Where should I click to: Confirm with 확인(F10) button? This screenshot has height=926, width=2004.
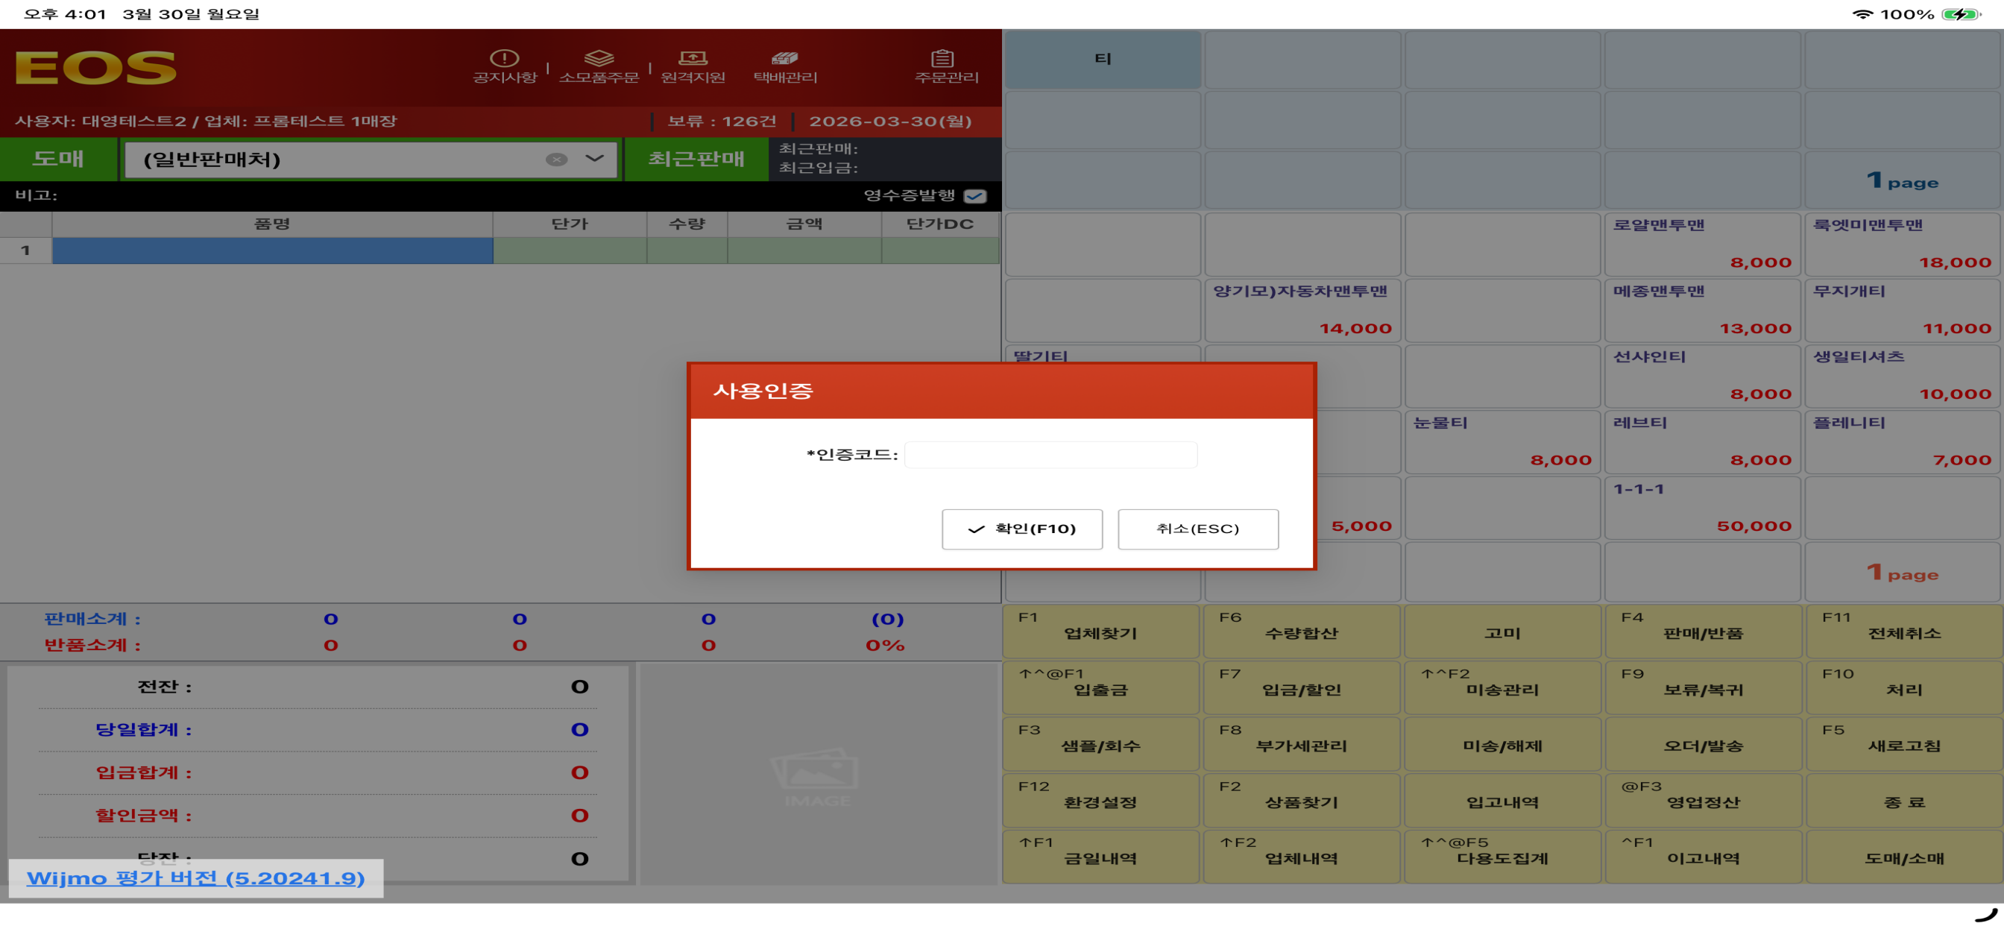pos(1021,529)
